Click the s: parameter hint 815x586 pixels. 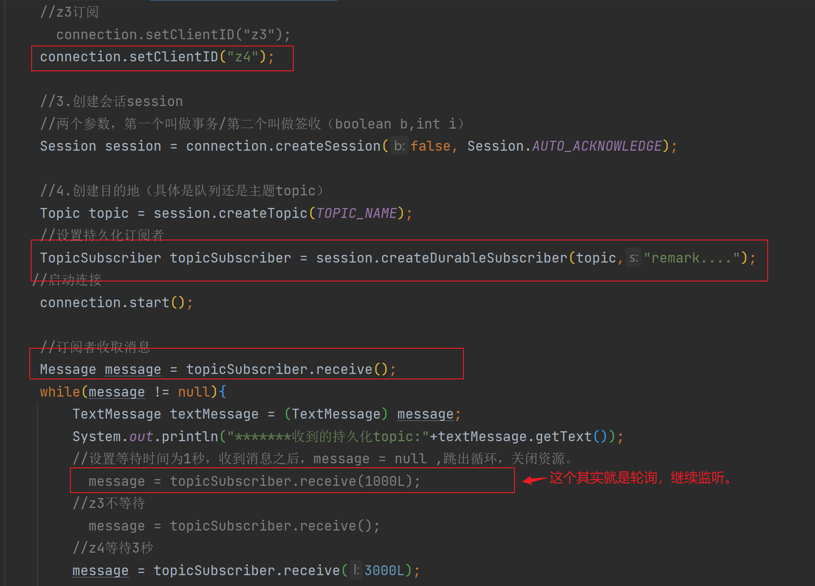[x=634, y=258]
